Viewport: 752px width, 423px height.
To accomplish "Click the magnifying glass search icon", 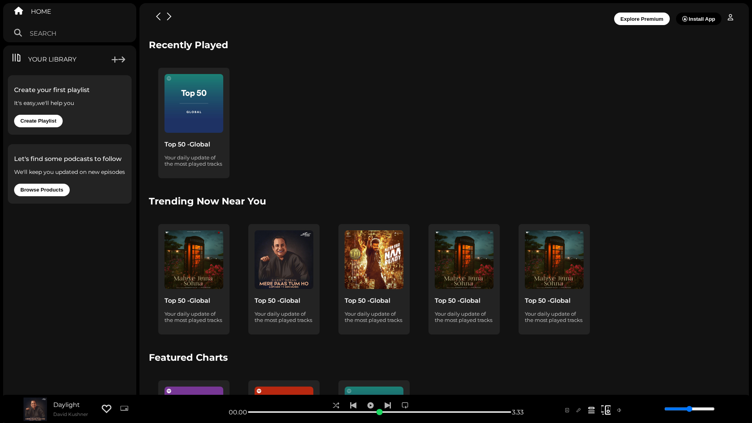I will (x=18, y=33).
